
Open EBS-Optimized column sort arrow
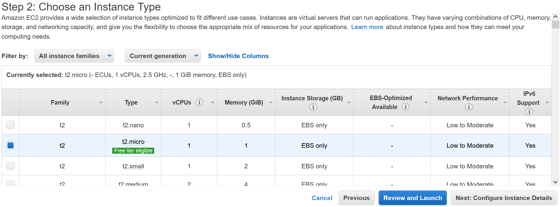tap(426, 102)
